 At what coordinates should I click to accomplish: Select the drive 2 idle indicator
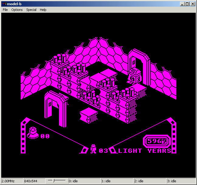click(150, 181)
